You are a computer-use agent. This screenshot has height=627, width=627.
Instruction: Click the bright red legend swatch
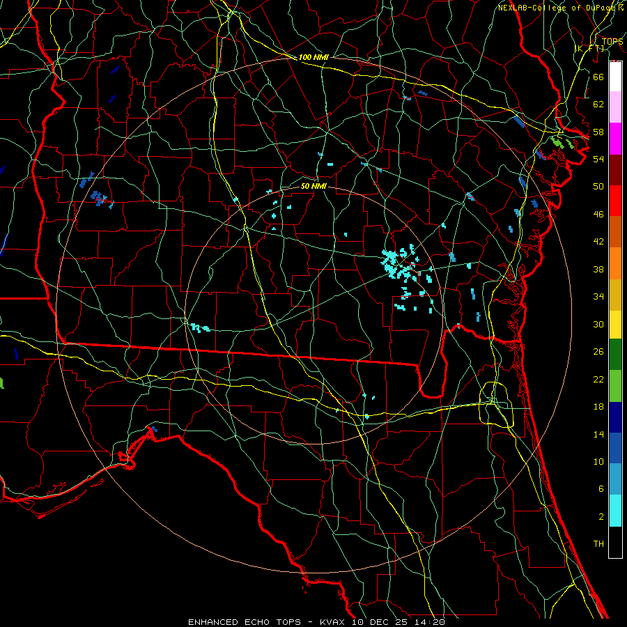tap(615, 201)
